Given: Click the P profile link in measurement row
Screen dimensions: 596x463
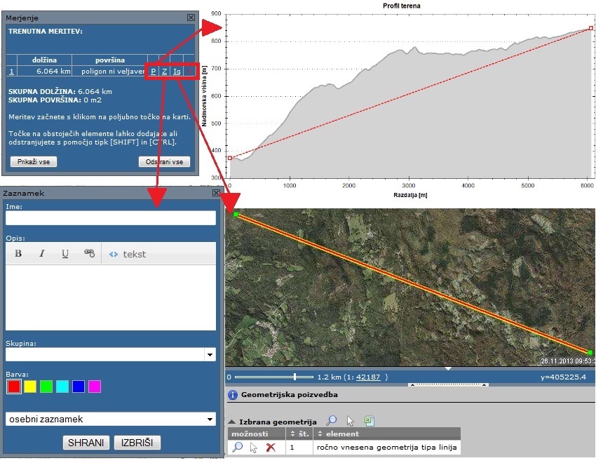Looking at the screenshot, I should point(154,72).
